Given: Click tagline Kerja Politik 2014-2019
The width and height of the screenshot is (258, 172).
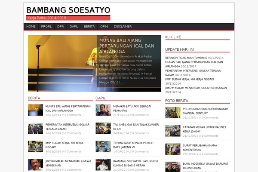Looking at the screenshot, I should 47,18.
